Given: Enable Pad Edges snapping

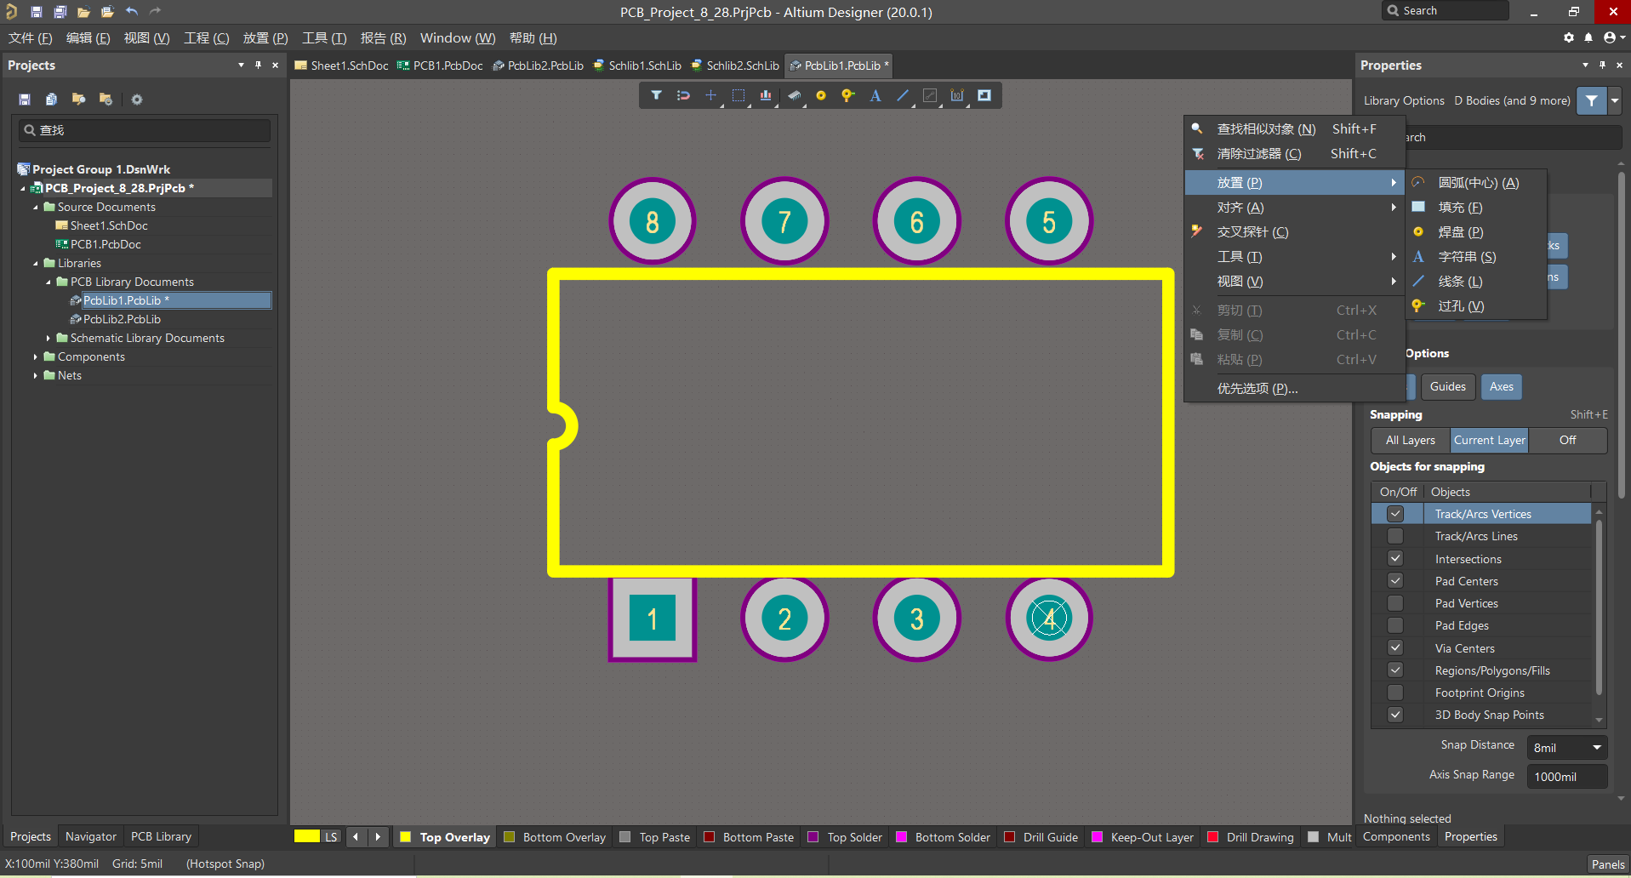Looking at the screenshot, I should click(x=1395, y=625).
